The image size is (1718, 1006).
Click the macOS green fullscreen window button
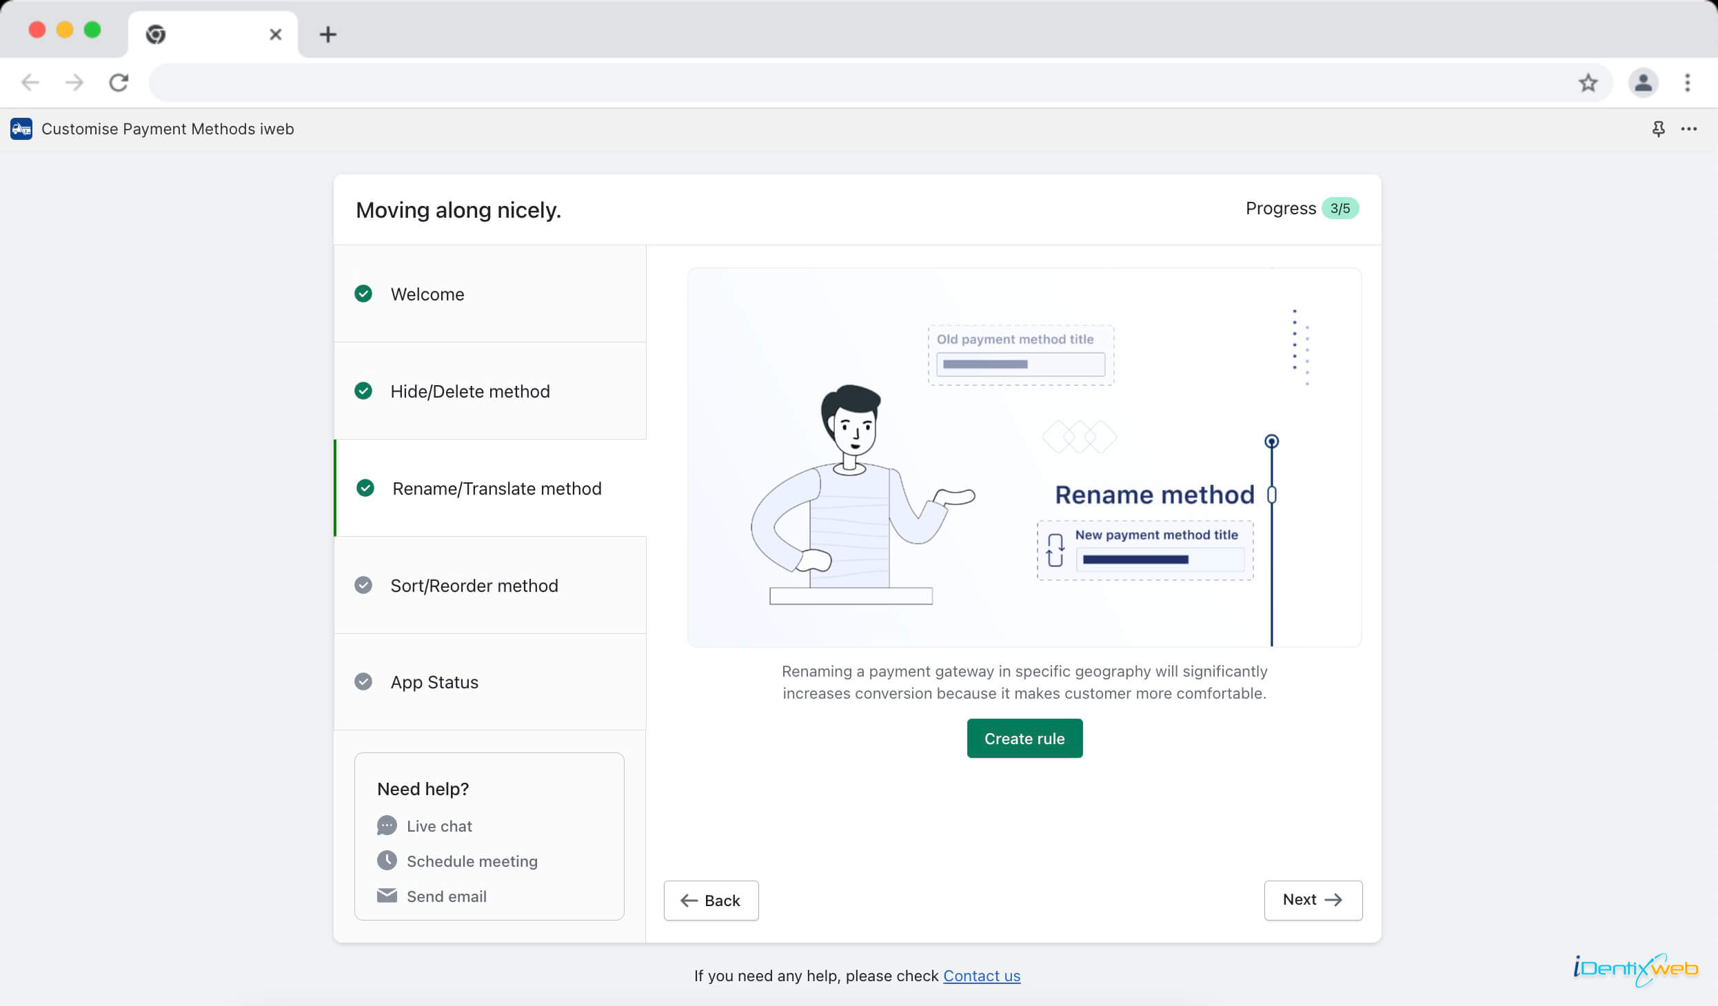92,30
